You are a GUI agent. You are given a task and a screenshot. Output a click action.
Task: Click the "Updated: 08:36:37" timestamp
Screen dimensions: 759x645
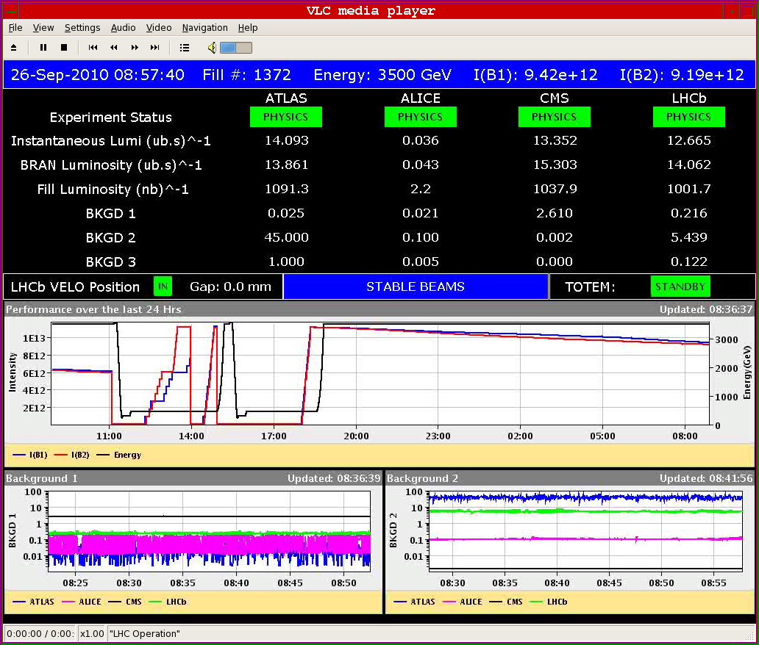(706, 309)
